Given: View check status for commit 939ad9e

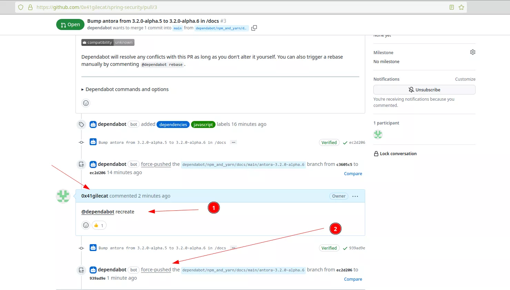Looking at the screenshot, I should coord(345,248).
